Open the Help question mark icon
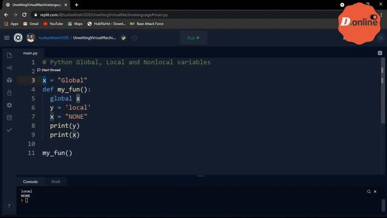 [9, 206]
